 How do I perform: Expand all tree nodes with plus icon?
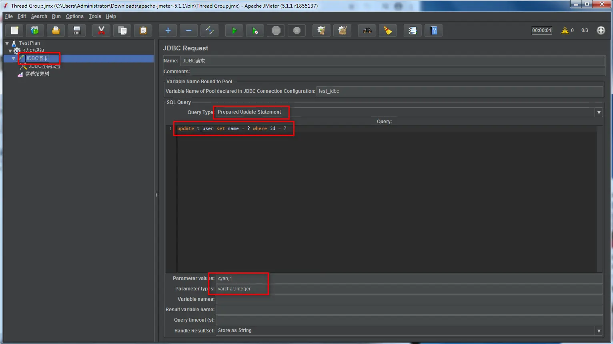[x=168, y=30]
